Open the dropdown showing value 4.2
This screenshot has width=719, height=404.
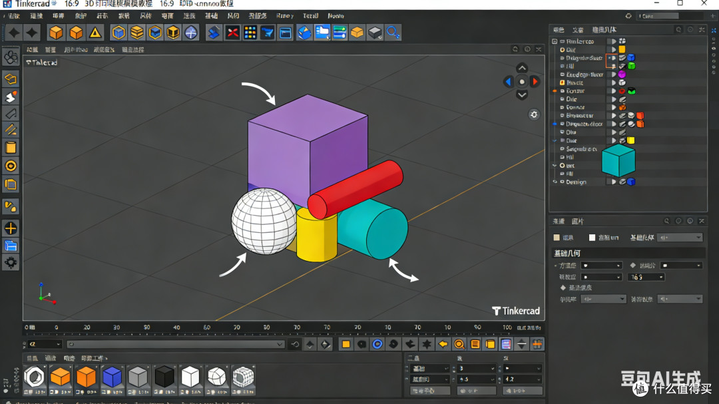pyautogui.click(x=523, y=379)
